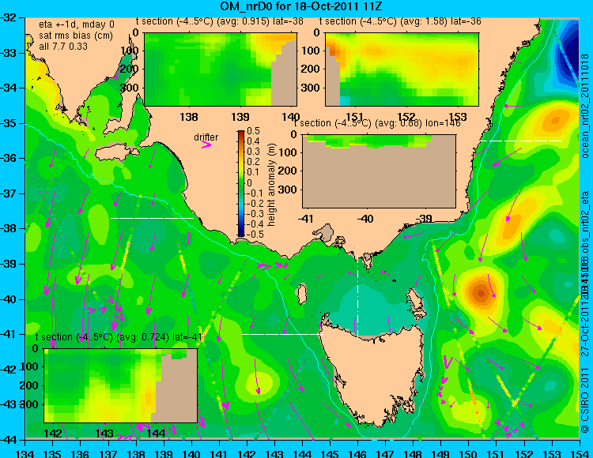The image size is (593, 458).
Task: Click the 300 depth tick of the lon=146 inset
Action: click(x=288, y=190)
